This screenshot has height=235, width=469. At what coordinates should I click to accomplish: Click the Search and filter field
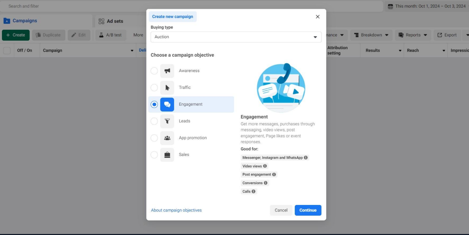coord(192,6)
